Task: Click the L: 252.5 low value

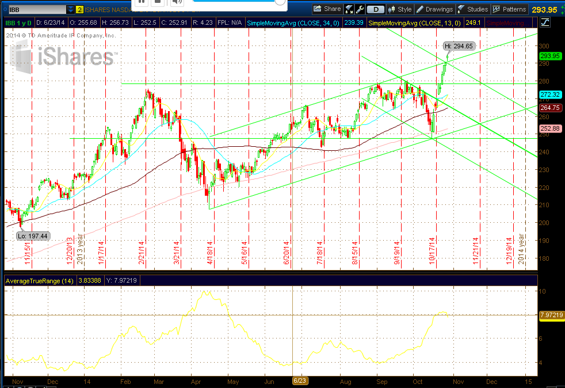Action: 145,22
